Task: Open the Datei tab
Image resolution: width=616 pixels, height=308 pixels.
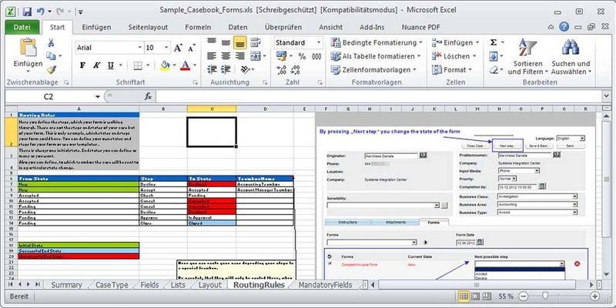Action: point(22,27)
